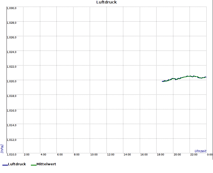This screenshot has height=173, width=213.
Task: Click the 16:00 time tick label
Action: tap(144, 155)
